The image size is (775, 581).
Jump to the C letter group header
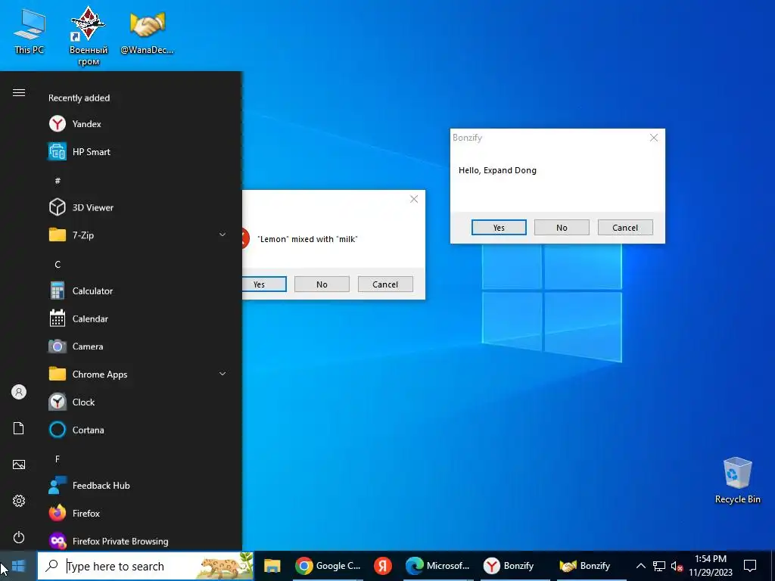coord(58,264)
